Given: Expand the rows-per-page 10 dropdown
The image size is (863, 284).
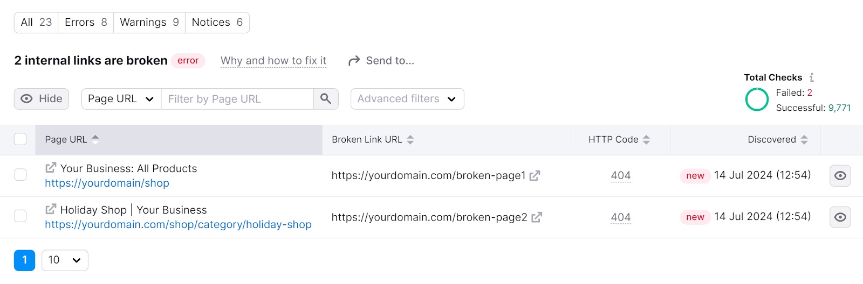Looking at the screenshot, I should point(65,260).
